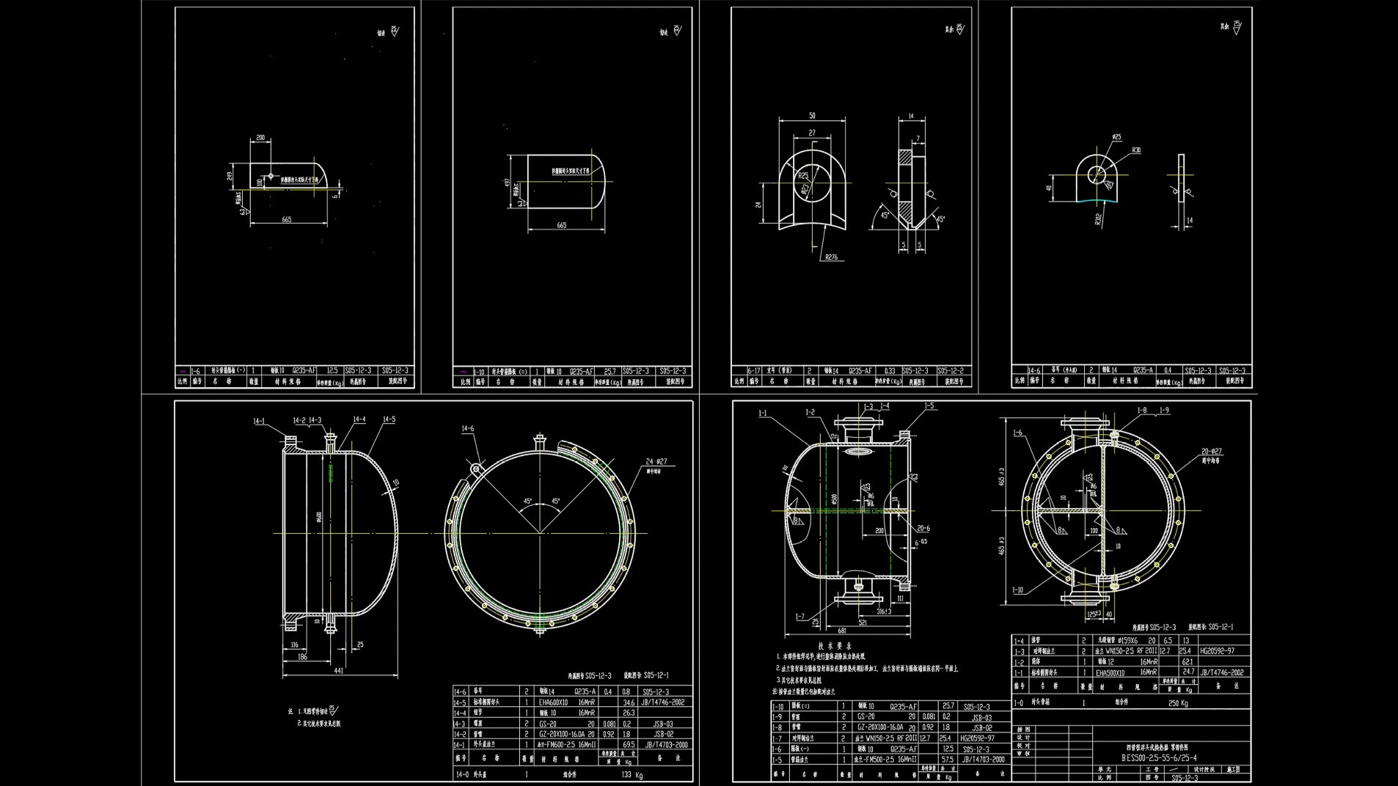This screenshot has width=1398, height=786.
Task: Select the 45° weld groove symbol on lug drawing
Action: click(884, 215)
